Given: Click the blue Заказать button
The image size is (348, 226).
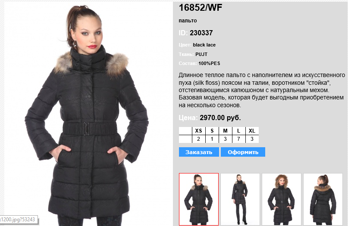Looking at the screenshot, I should coord(199,152).
